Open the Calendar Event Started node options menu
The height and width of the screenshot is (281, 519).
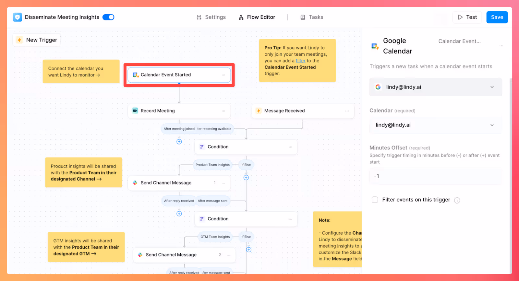223,75
